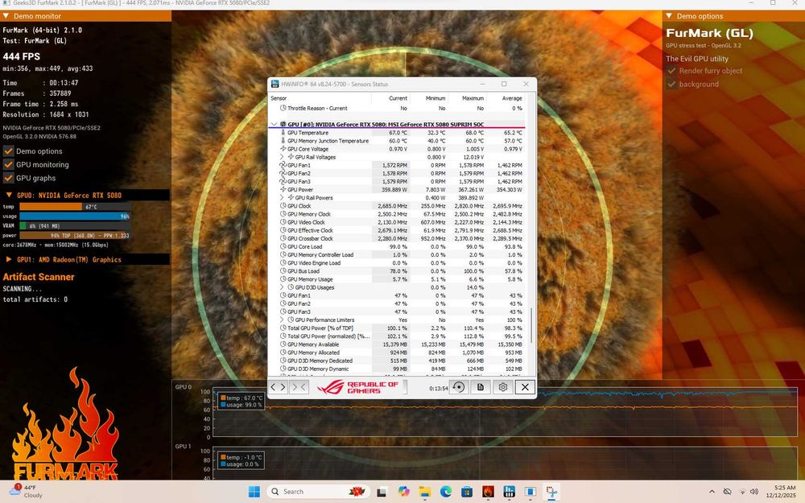
Task: Click the GPU Power lightning icon
Action: coord(283,189)
